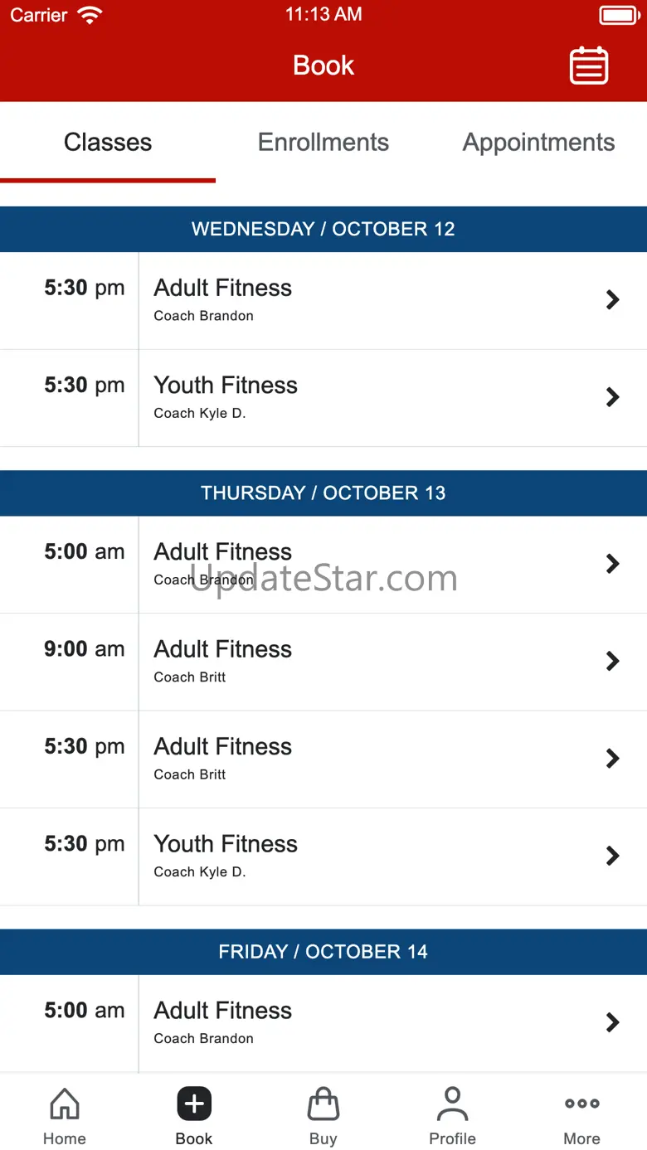This screenshot has width=647, height=1150.
Task: Tap the Wi-Fi status icon
Action: tap(89, 15)
